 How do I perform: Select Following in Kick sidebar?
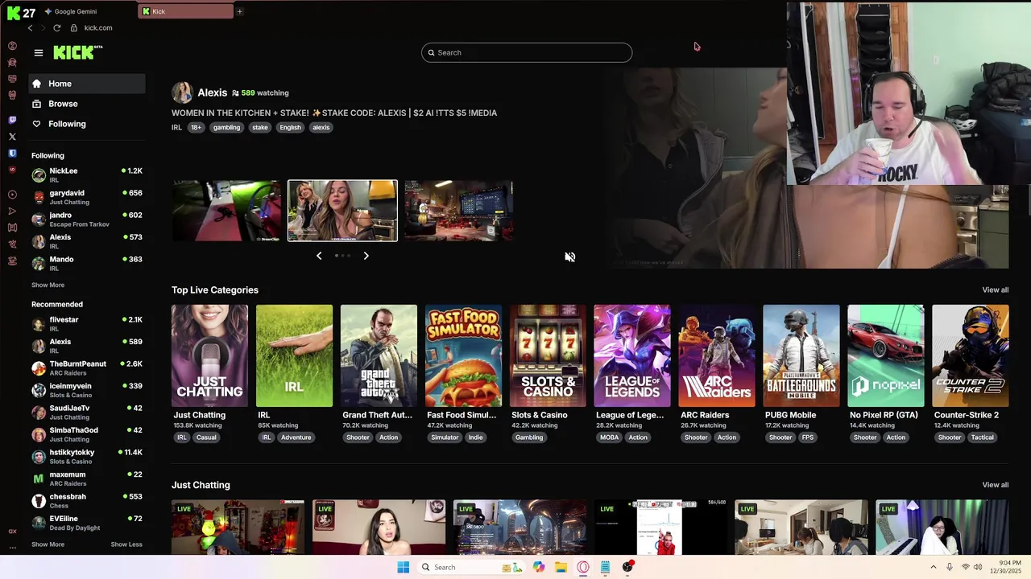[x=87, y=124]
